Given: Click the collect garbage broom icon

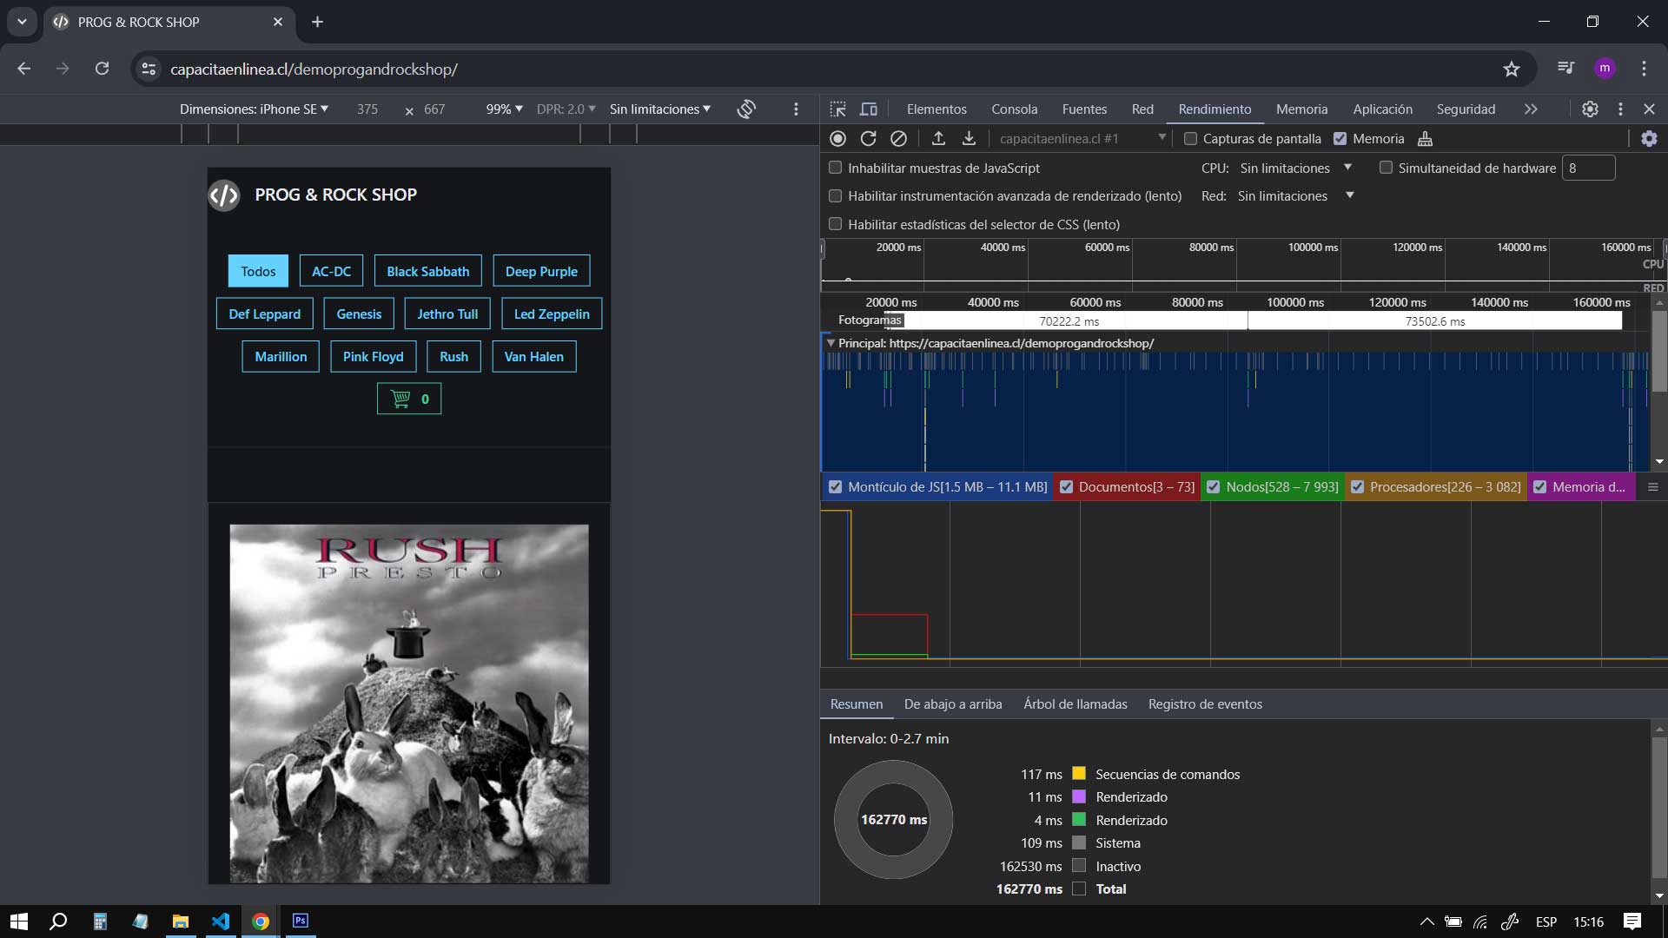Looking at the screenshot, I should (1425, 138).
